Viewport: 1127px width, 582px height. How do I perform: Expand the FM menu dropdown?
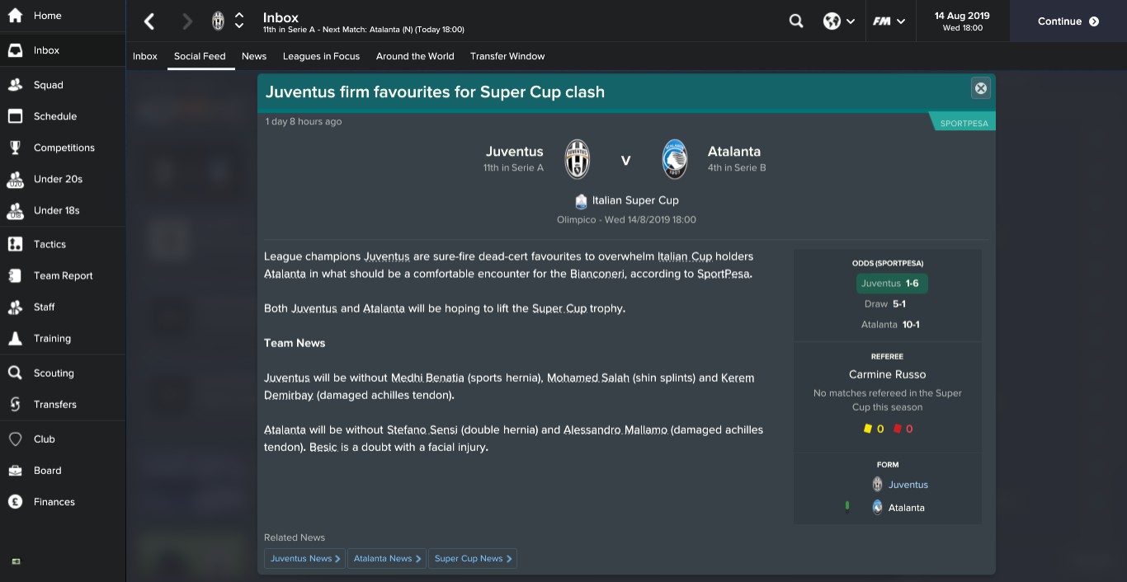(x=889, y=21)
